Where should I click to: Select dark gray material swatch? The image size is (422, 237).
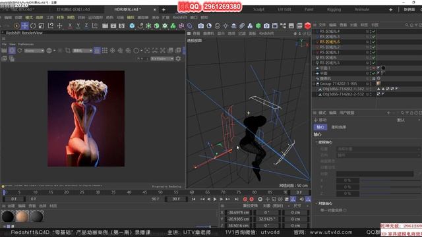point(37,217)
